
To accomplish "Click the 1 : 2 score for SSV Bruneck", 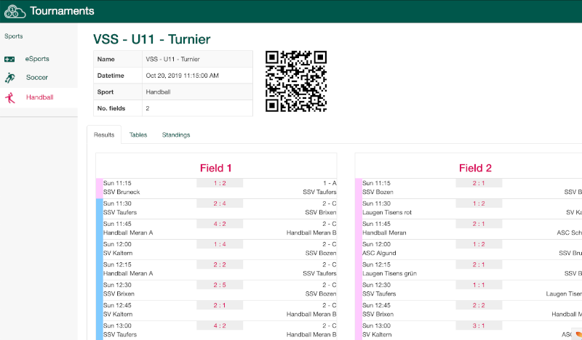I will 220,183.
